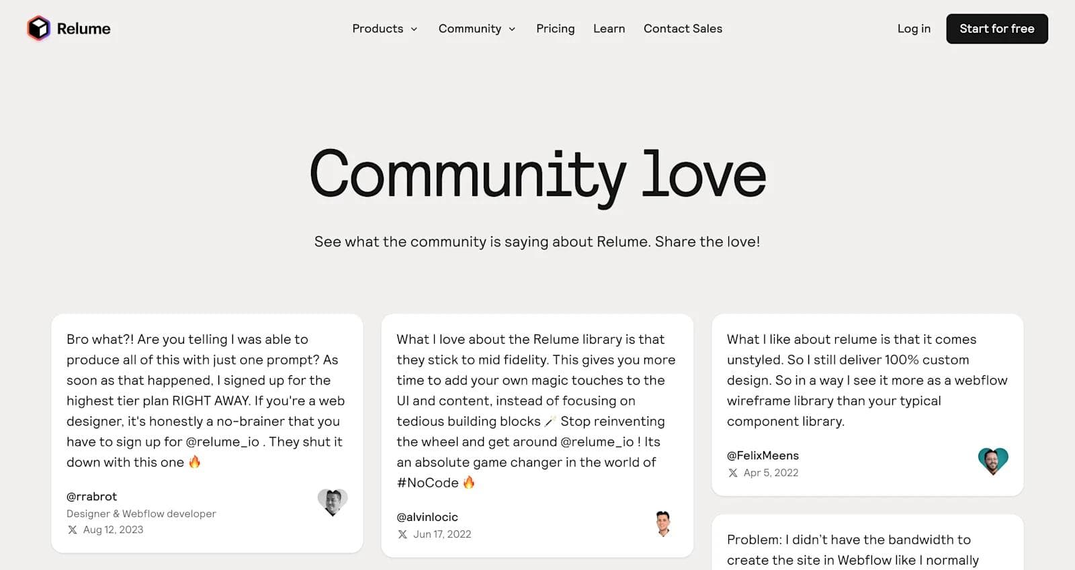Image resolution: width=1075 pixels, height=570 pixels.
Task: Click the X icon beside Apr 5, 2022
Action: [733, 473]
